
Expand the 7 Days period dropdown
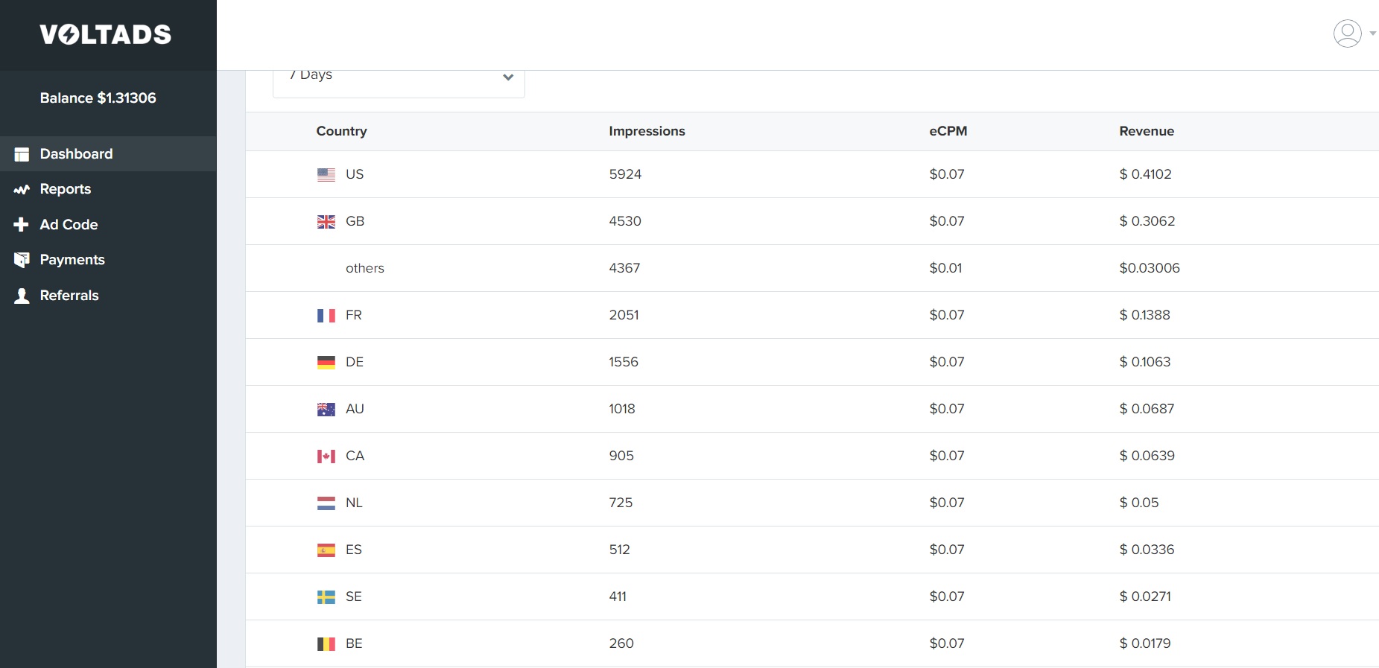pos(399,77)
